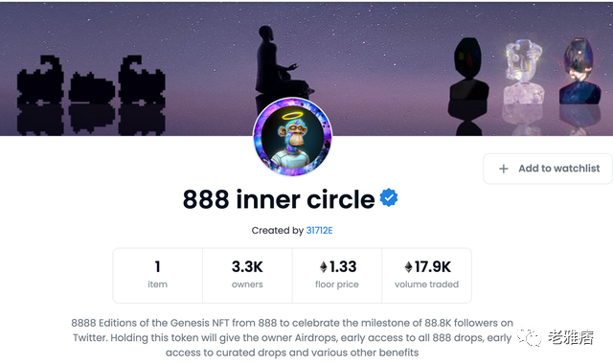This screenshot has width=613, height=364.
Task: Click Add to watchlist button
Action: (548, 169)
